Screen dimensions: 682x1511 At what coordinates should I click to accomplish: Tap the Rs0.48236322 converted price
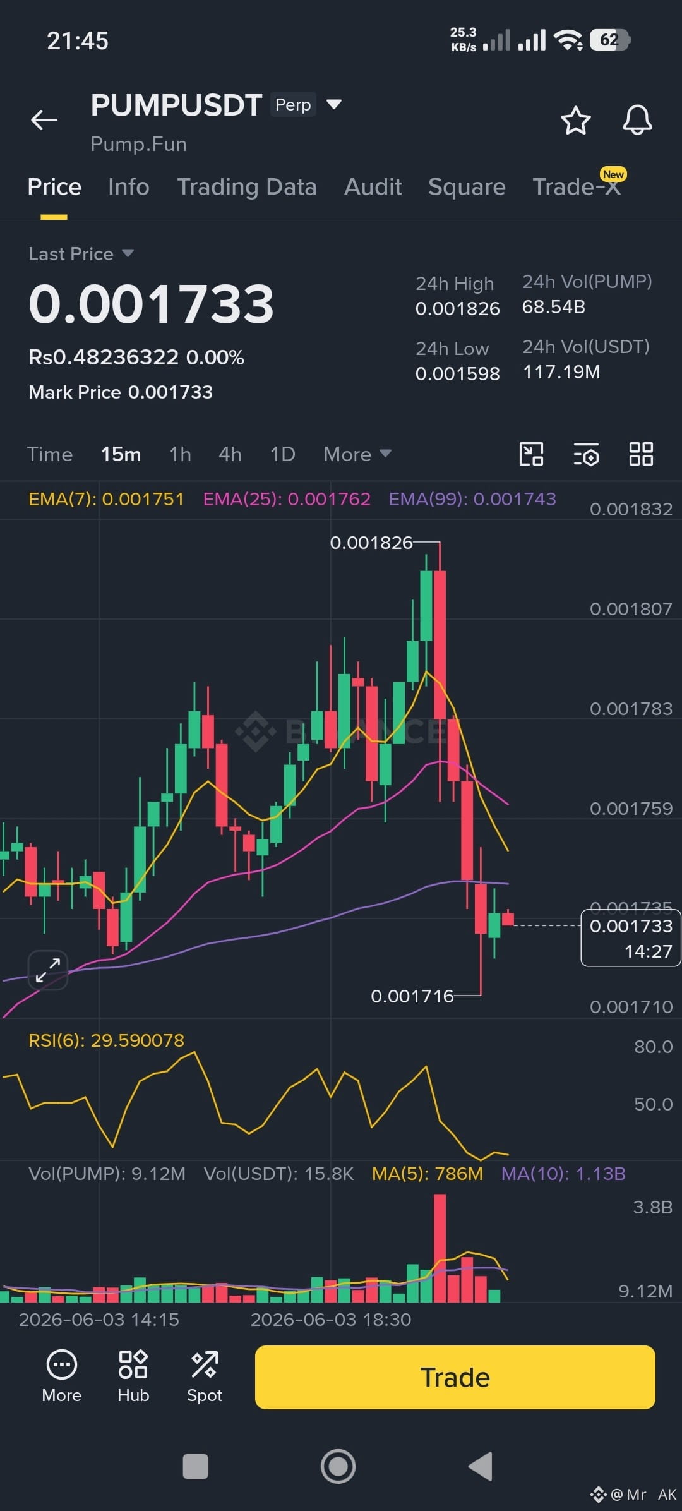coord(104,358)
